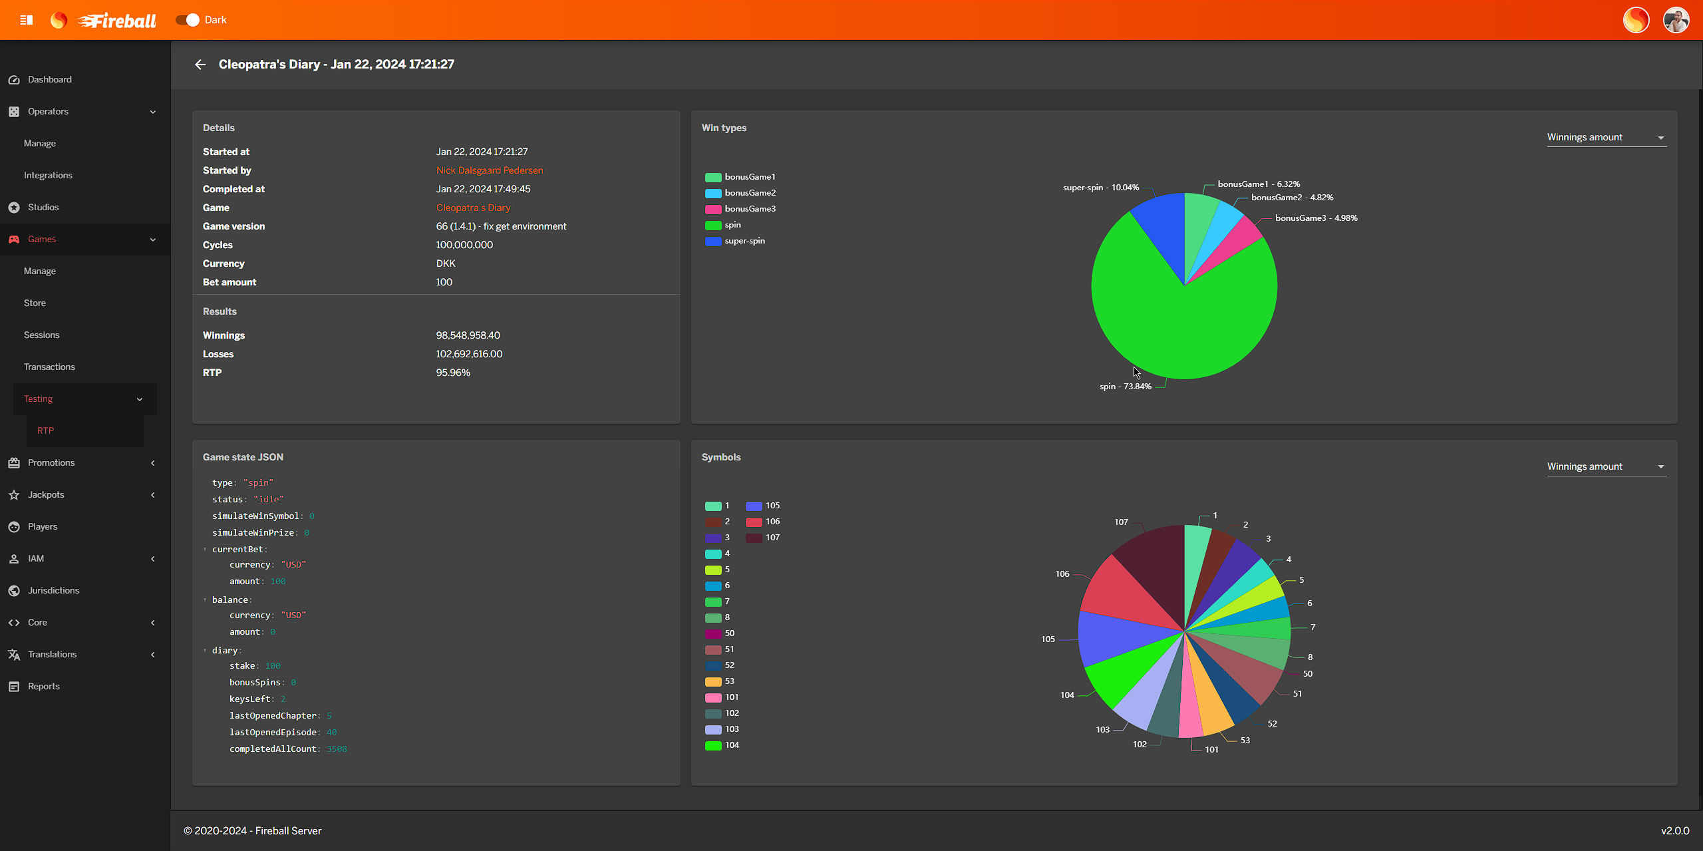Toggle the spin series in Win types legend
This screenshot has width=1703, height=851.
[732, 225]
